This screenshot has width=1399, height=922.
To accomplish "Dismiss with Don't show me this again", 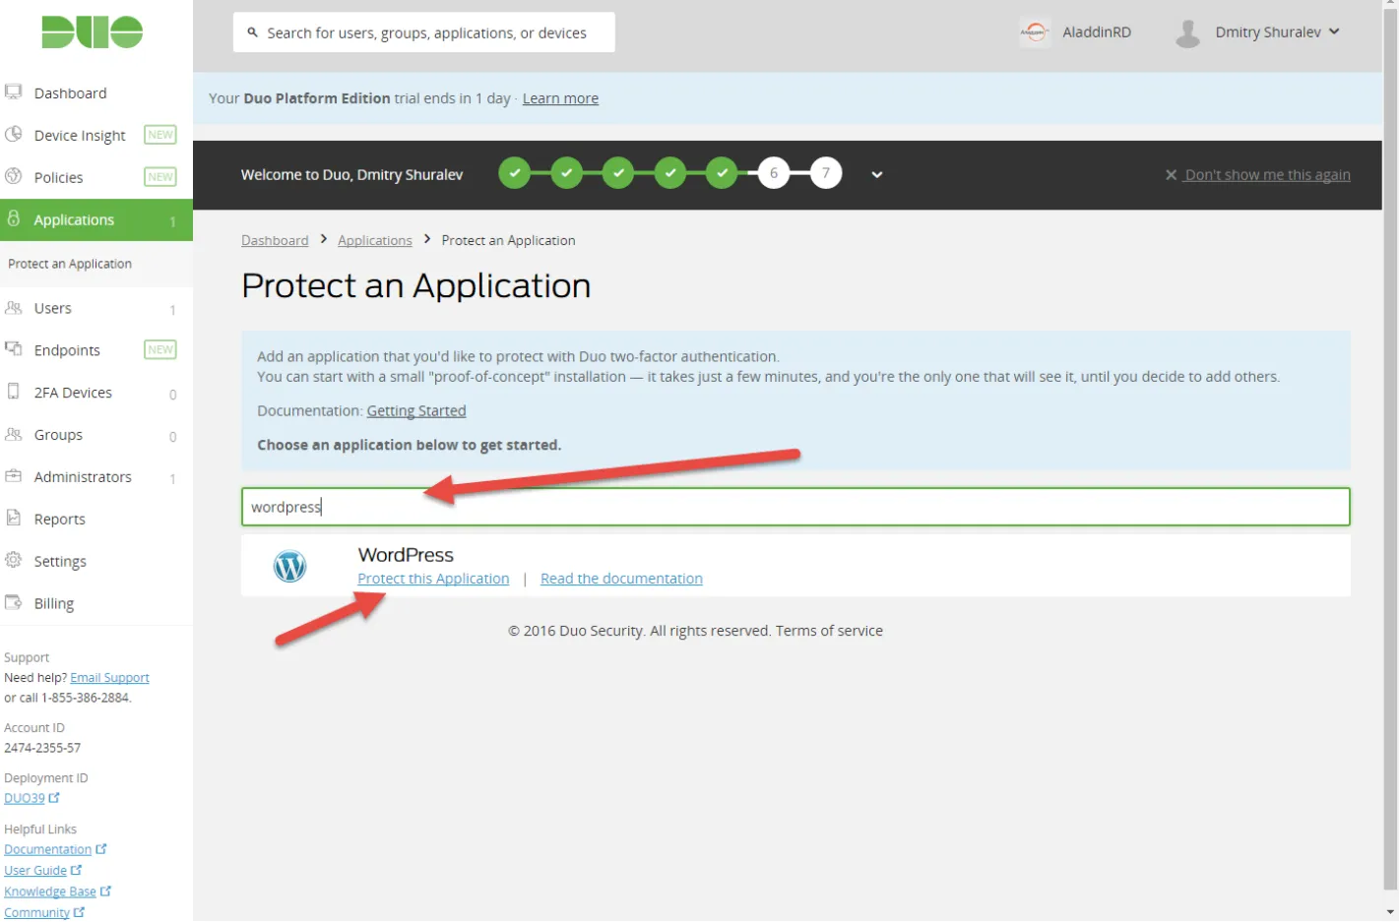I will point(1258,175).
